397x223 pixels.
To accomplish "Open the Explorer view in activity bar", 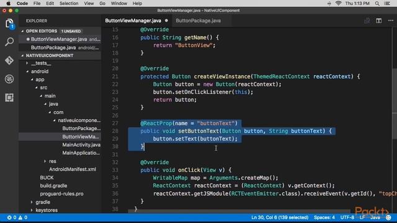I will tap(9, 24).
